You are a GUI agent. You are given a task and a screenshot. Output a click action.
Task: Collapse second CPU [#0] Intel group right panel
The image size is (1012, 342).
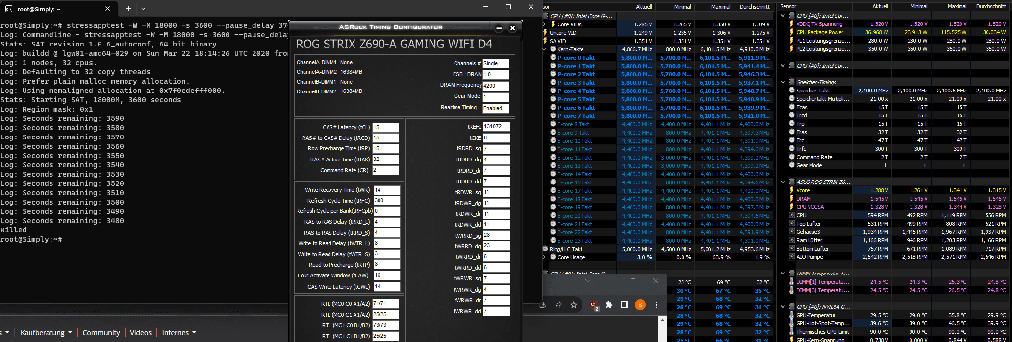[x=783, y=66]
